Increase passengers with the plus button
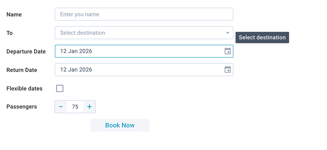Image resolution: width=327 pixels, height=150 pixels. click(90, 107)
